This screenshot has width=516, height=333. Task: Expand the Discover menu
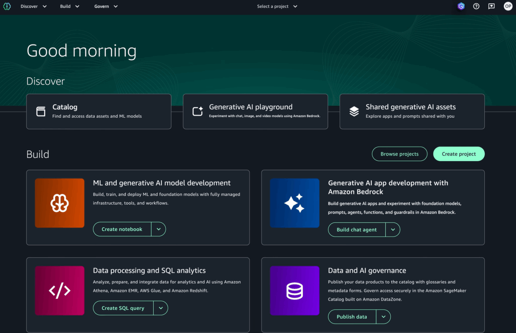tap(34, 6)
